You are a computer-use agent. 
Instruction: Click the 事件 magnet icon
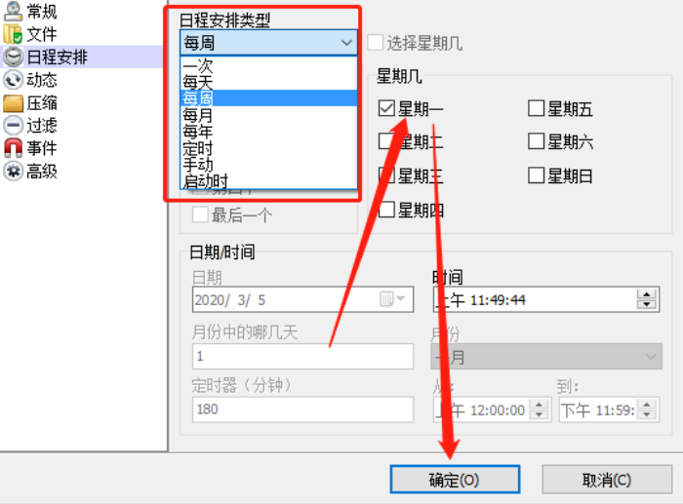tap(13, 148)
